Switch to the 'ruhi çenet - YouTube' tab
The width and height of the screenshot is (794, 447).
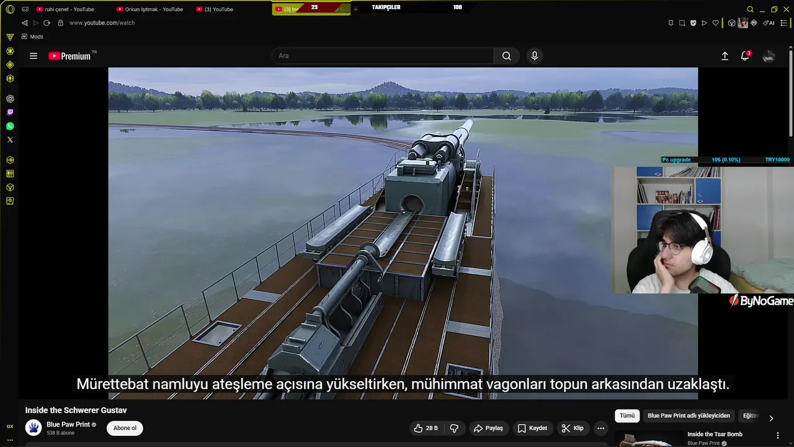69,9
